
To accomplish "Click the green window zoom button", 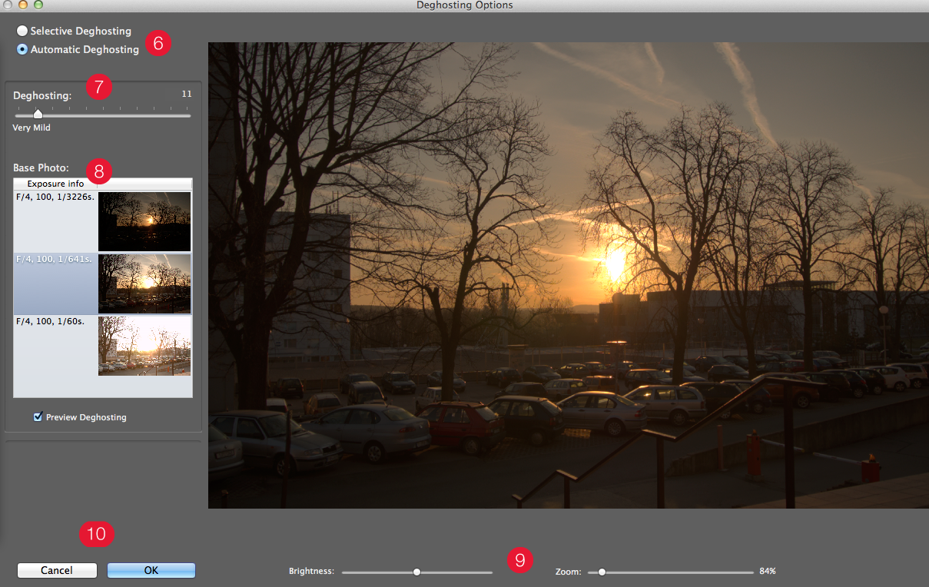I will tap(38, 5).
